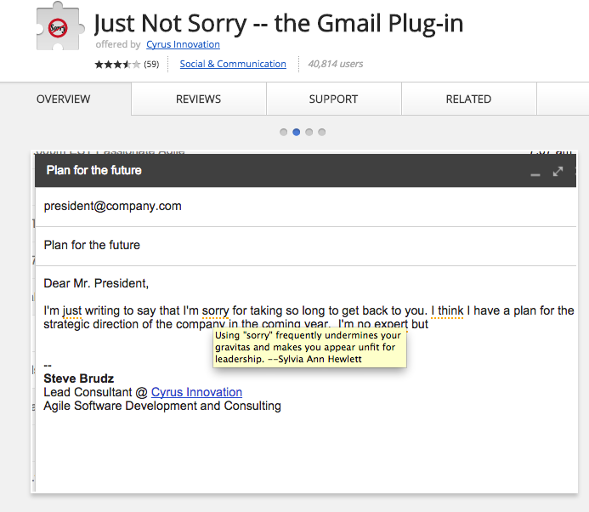Select the second highlighted carousel dot
This screenshot has height=512, width=589.
point(297,132)
